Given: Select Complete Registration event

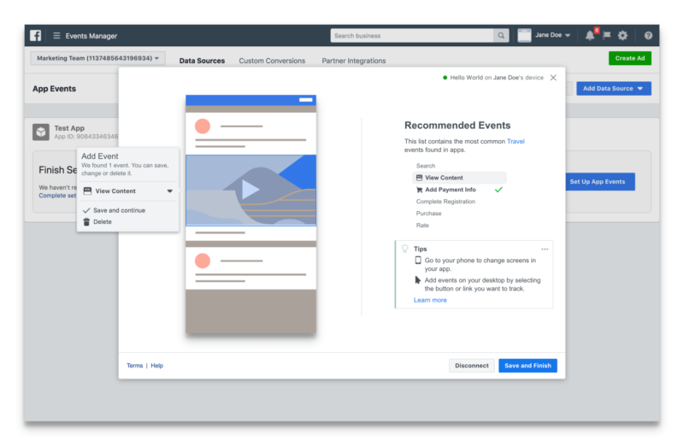Looking at the screenshot, I should point(445,202).
